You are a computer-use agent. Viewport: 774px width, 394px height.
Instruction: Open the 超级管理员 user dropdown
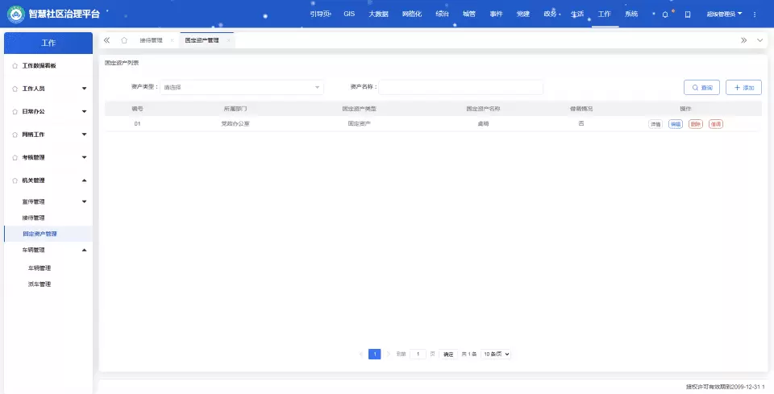pos(724,15)
